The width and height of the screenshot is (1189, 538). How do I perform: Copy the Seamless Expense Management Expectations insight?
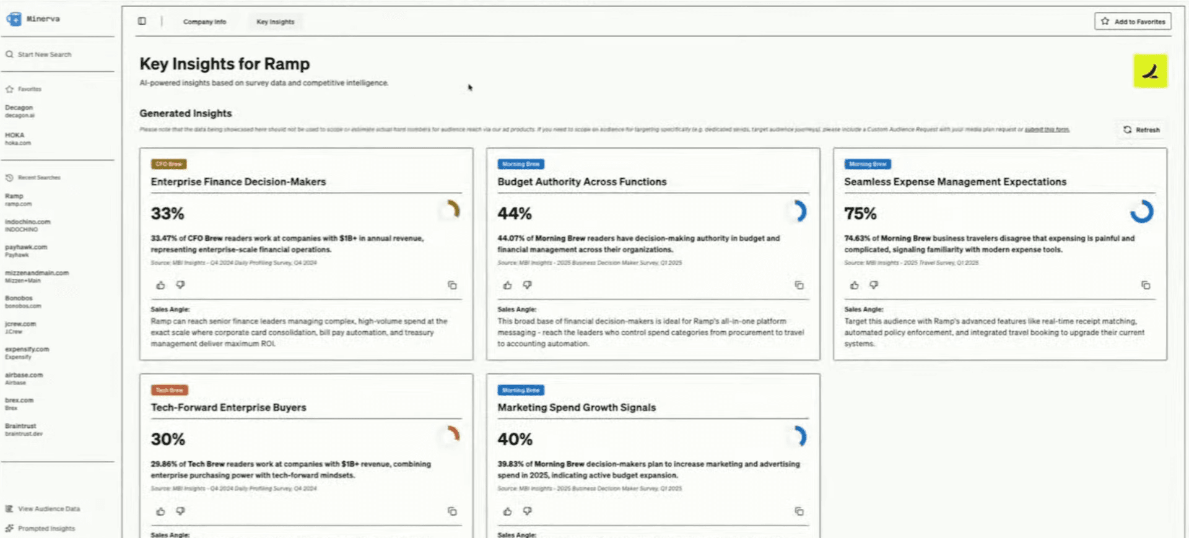point(1146,285)
